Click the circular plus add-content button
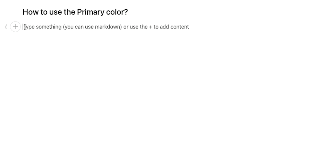The width and height of the screenshot is (309, 152). [15, 27]
